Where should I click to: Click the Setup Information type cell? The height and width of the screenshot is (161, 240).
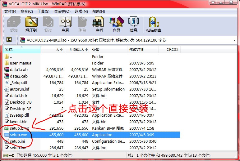pyautogui.click(x=108, y=89)
